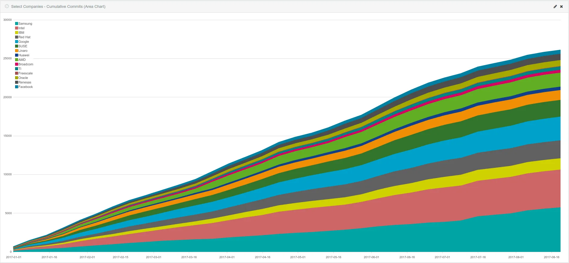Click the pencil edit icon in panel header
Viewport: 569px width, 263px height.
pyautogui.click(x=555, y=7)
